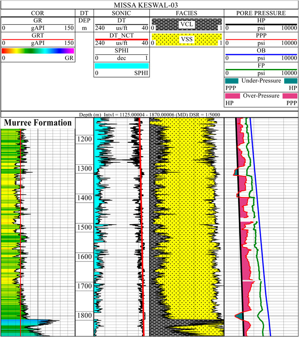Select the FACIES track header

(x=187, y=13)
